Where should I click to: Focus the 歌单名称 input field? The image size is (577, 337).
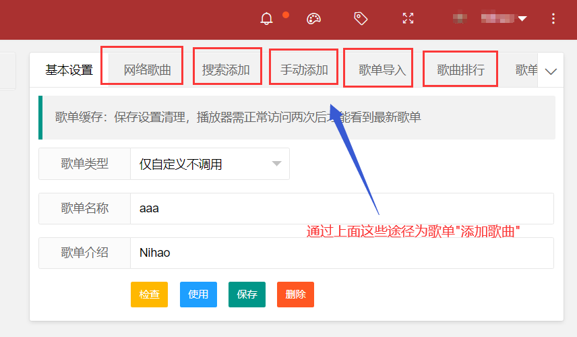pyautogui.click(x=341, y=208)
